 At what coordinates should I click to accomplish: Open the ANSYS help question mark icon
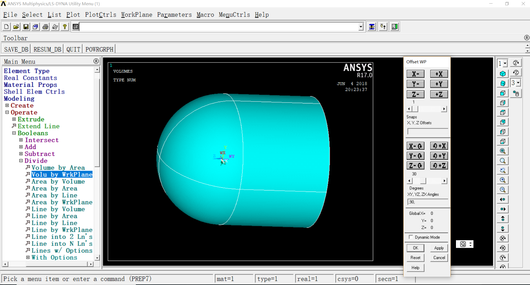point(65,27)
